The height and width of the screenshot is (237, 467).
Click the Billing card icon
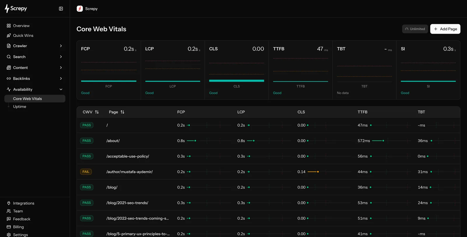click(x=9, y=227)
